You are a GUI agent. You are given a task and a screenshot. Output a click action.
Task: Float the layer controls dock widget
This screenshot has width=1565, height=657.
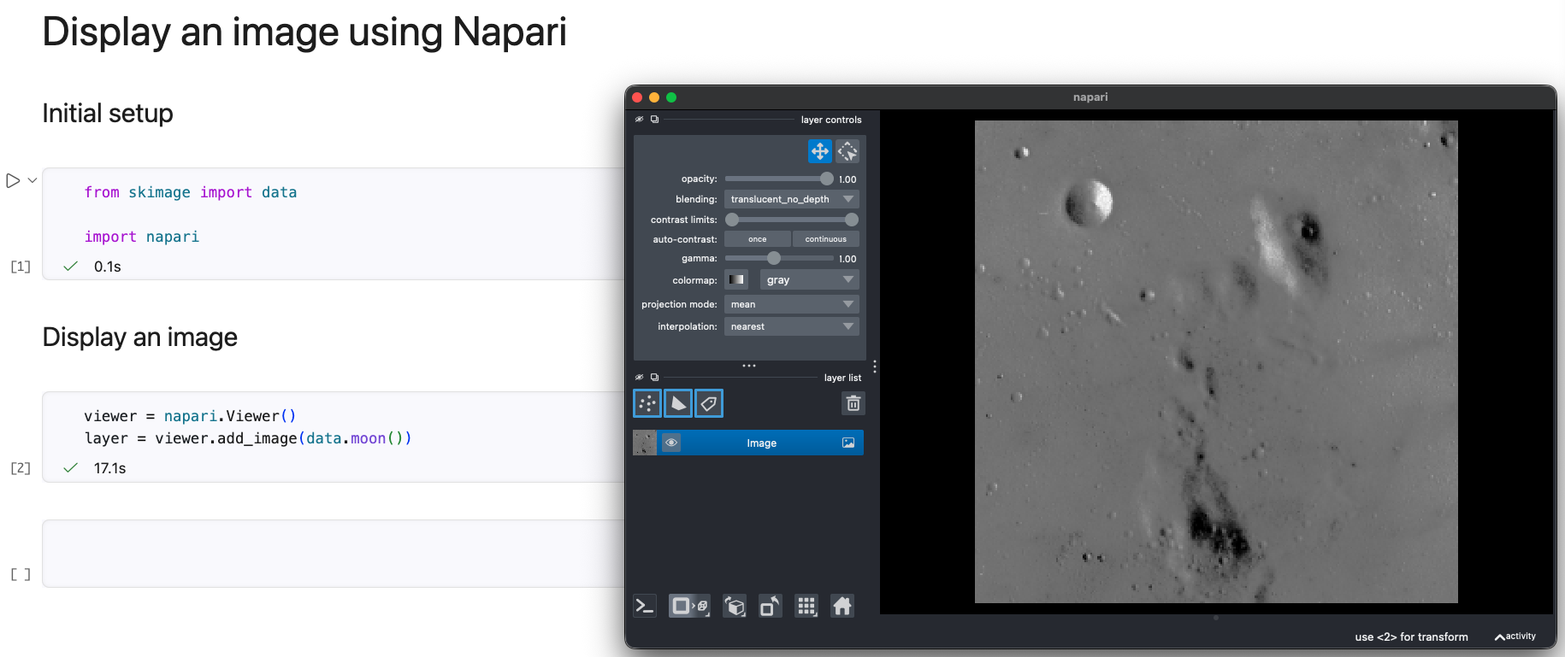[654, 119]
